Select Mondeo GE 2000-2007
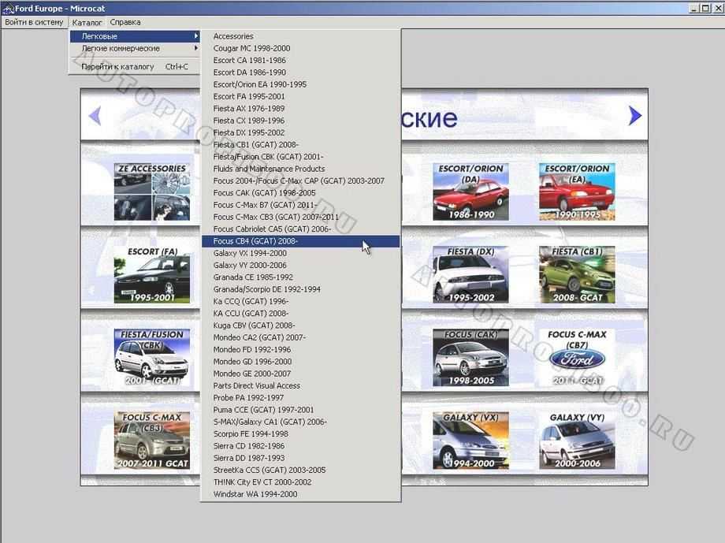Image resolution: width=725 pixels, height=543 pixels. point(300,374)
